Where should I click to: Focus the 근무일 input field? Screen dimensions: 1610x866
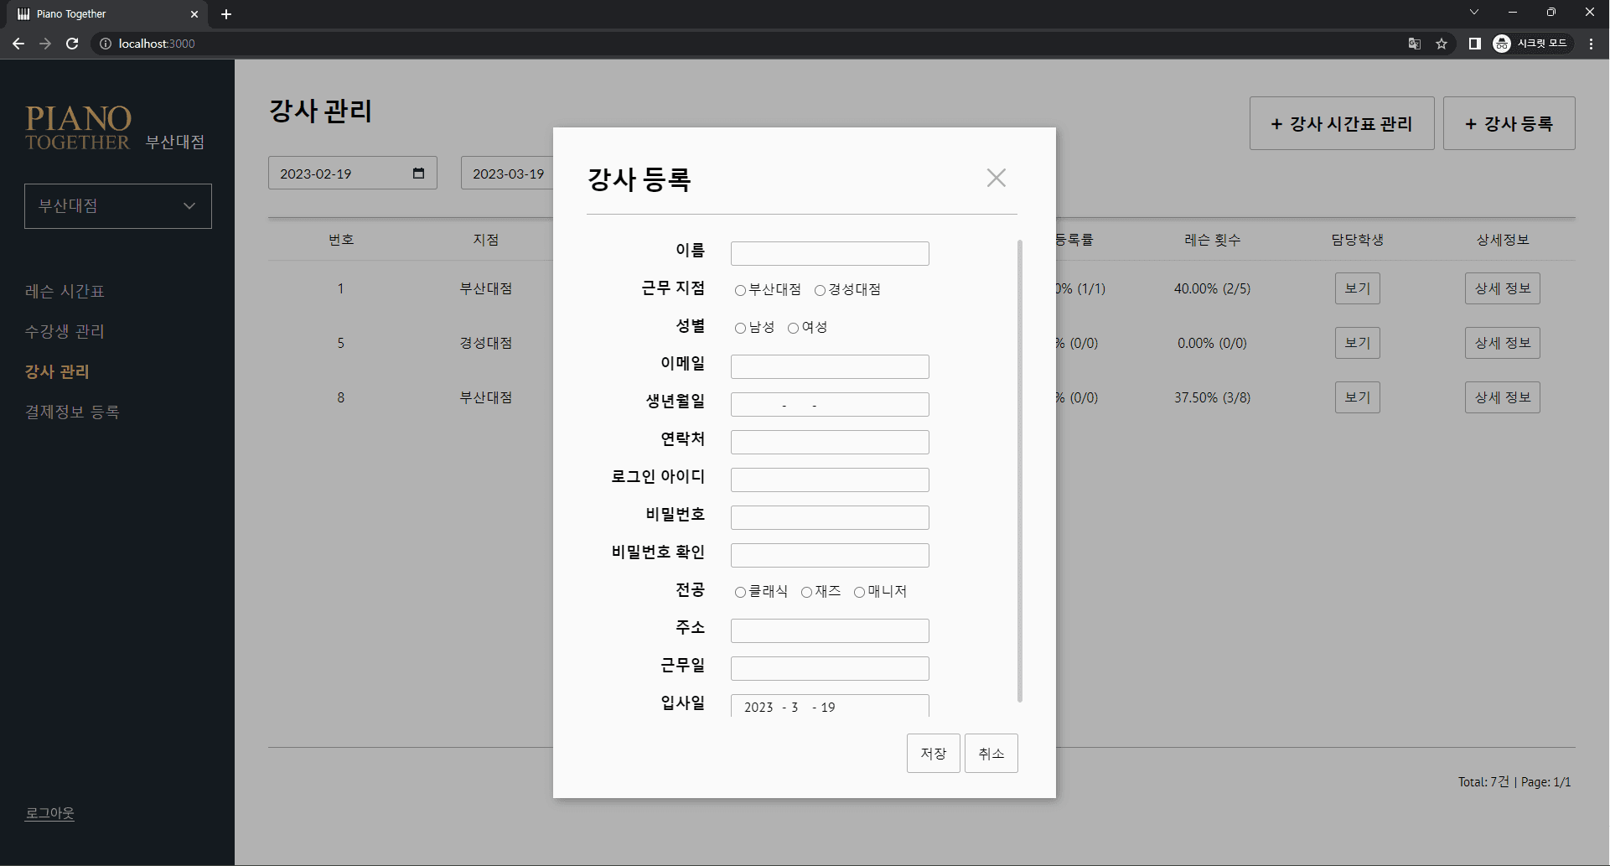[x=830, y=668]
